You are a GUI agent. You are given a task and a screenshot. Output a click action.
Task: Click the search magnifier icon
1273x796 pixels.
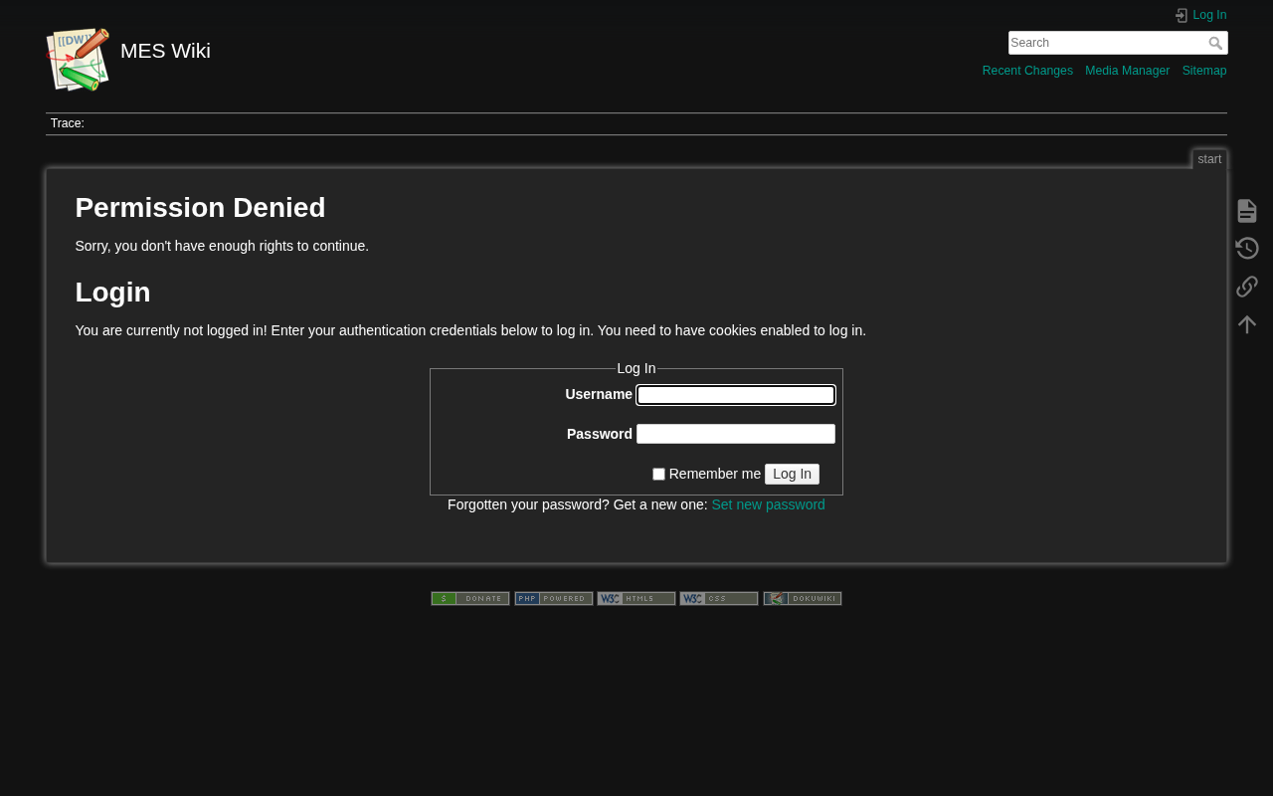tap(1215, 43)
